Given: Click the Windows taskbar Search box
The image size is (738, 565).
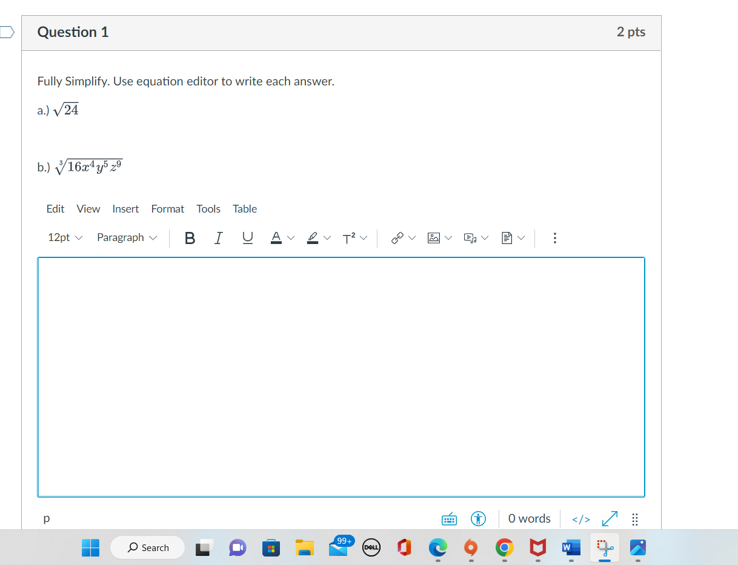Looking at the screenshot, I should [147, 547].
